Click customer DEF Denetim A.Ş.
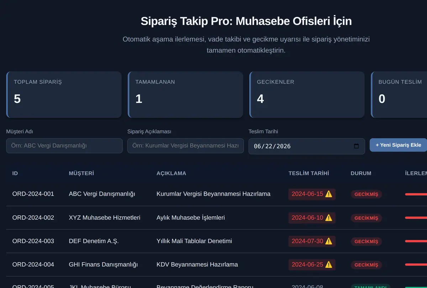Image resolution: width=427 pixels, height=288 pixels. coord(94,241)
